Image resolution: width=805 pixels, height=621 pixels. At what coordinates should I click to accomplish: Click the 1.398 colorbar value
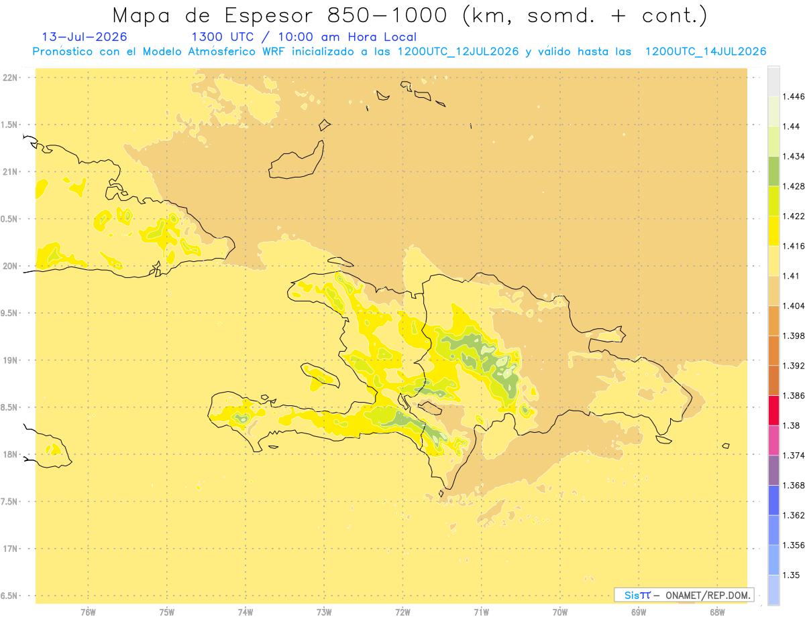point(795,336)
